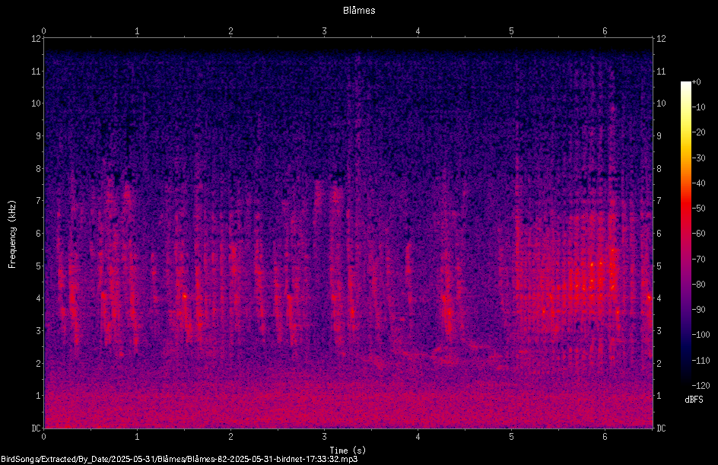718x465 pixels.
Task: Click the dBFS label under color scale
Action: 694,400
